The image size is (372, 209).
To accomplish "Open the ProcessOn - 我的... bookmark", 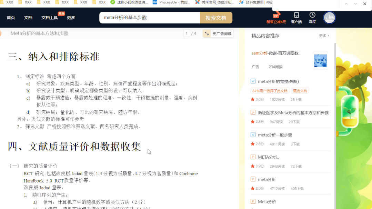I will [x=172, y=2].
